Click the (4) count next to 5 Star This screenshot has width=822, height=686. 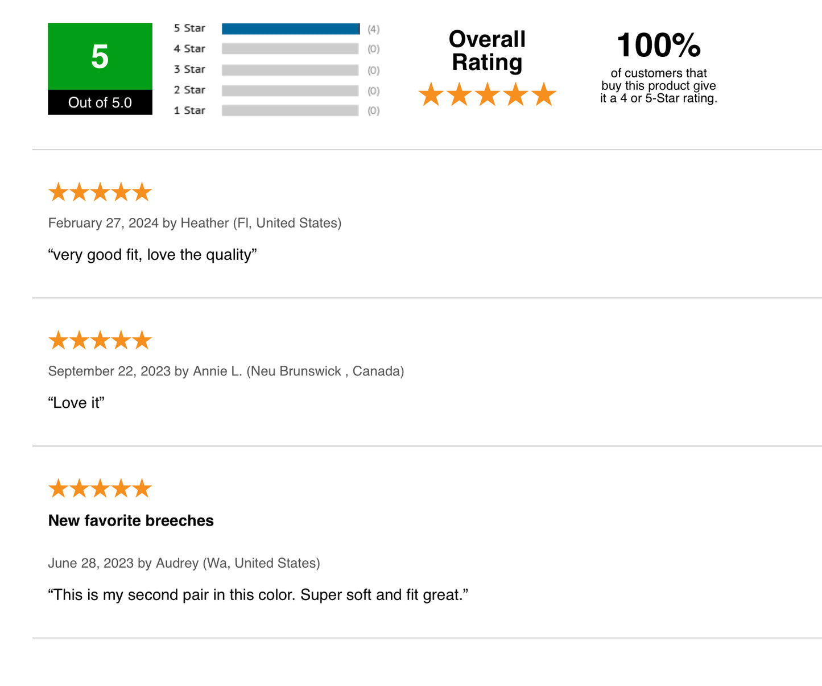pos(373,29)
